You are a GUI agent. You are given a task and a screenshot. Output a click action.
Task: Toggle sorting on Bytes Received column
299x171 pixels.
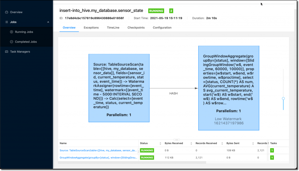tap(192, 143)
